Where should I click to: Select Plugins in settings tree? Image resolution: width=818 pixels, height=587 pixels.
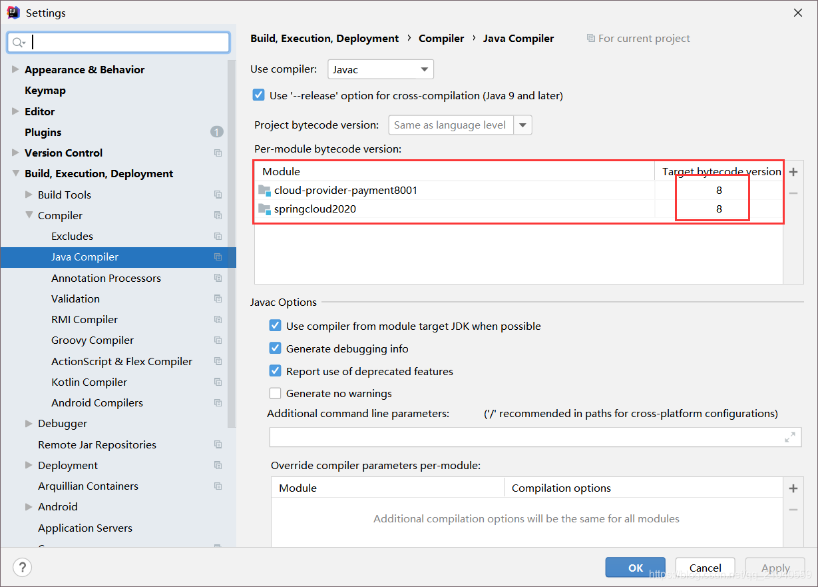click(43, 132)
